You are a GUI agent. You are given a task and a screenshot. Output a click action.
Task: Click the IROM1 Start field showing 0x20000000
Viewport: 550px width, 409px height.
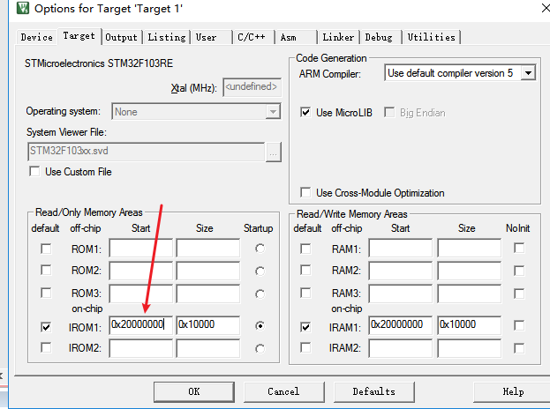pyautogui.click(x=141, y=325)
